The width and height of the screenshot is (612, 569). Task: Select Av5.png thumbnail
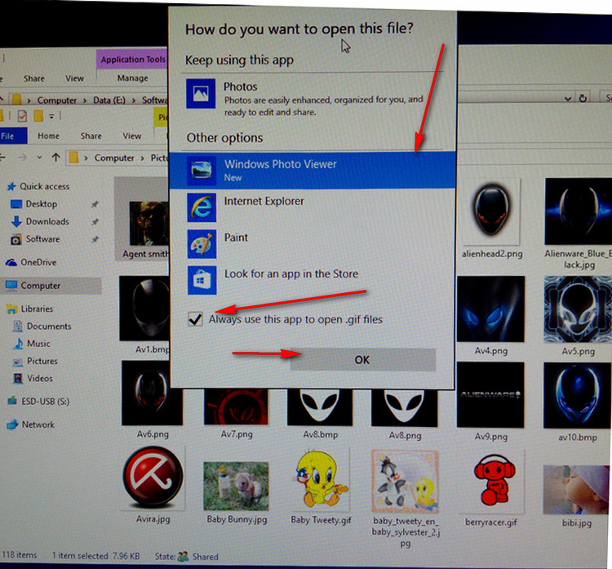pos(578,309)
